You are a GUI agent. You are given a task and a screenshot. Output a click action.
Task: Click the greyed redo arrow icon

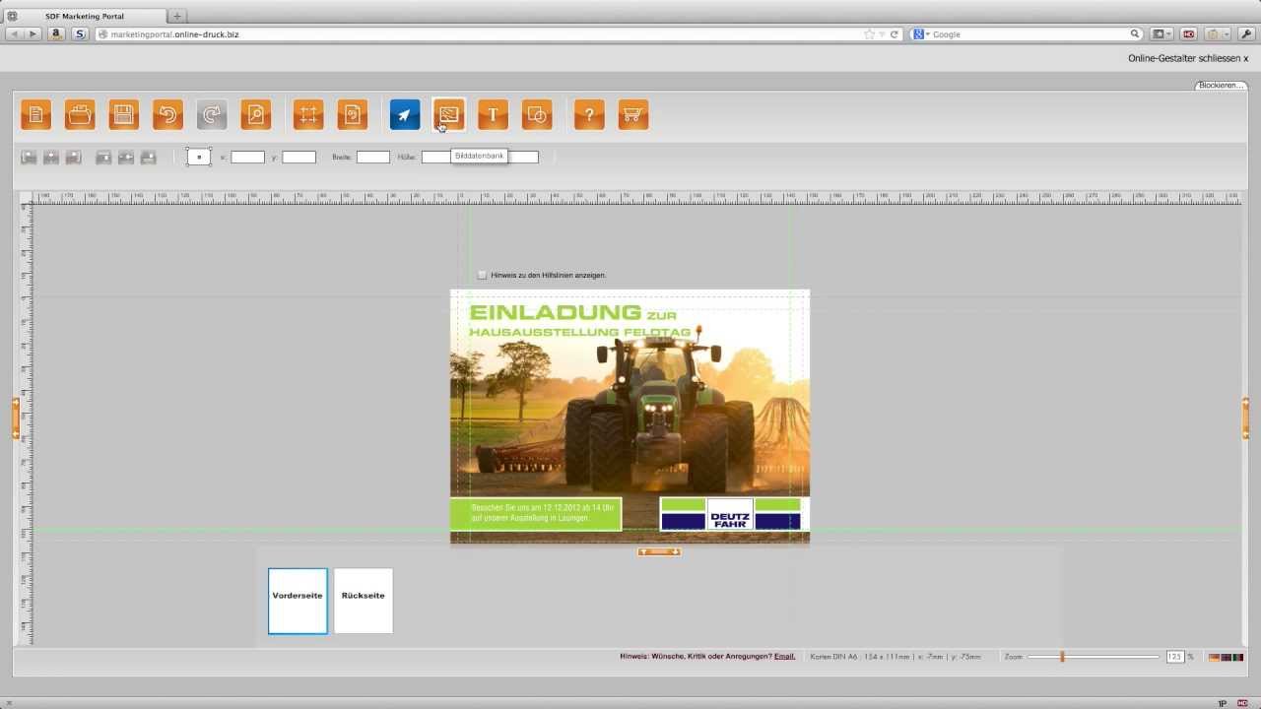pos(211,115)
